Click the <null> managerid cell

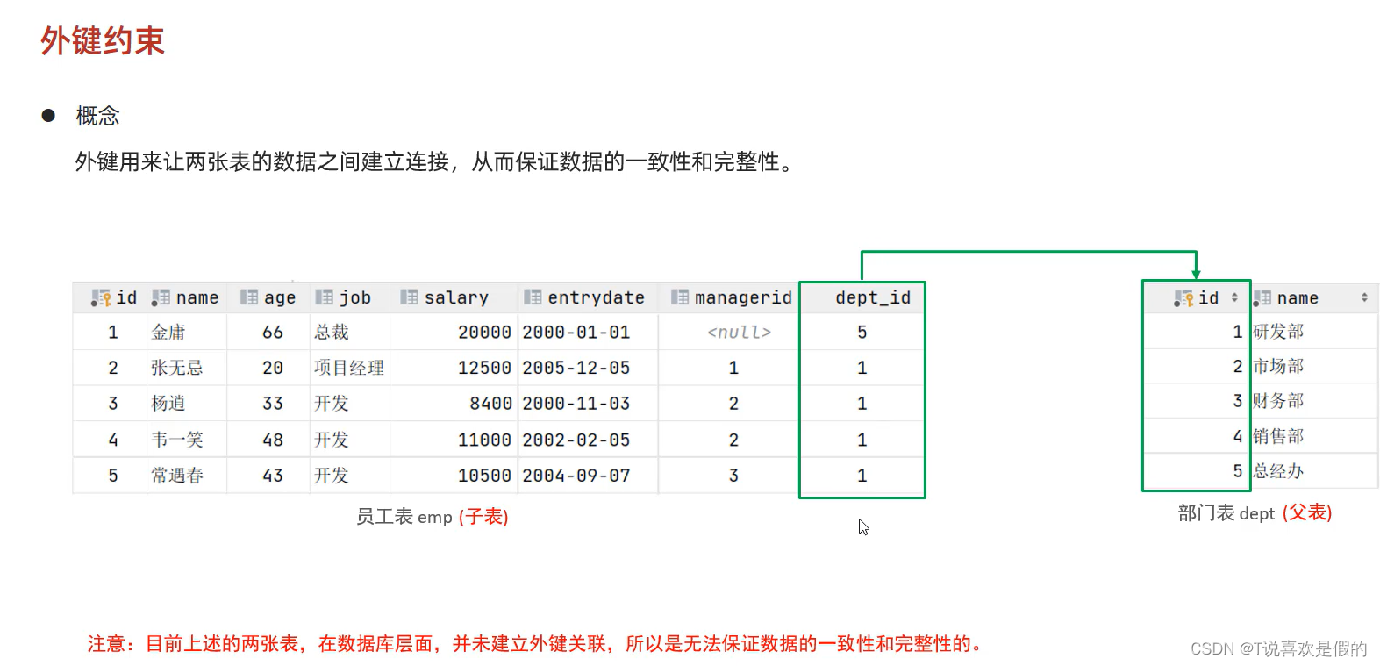(740, 332)
